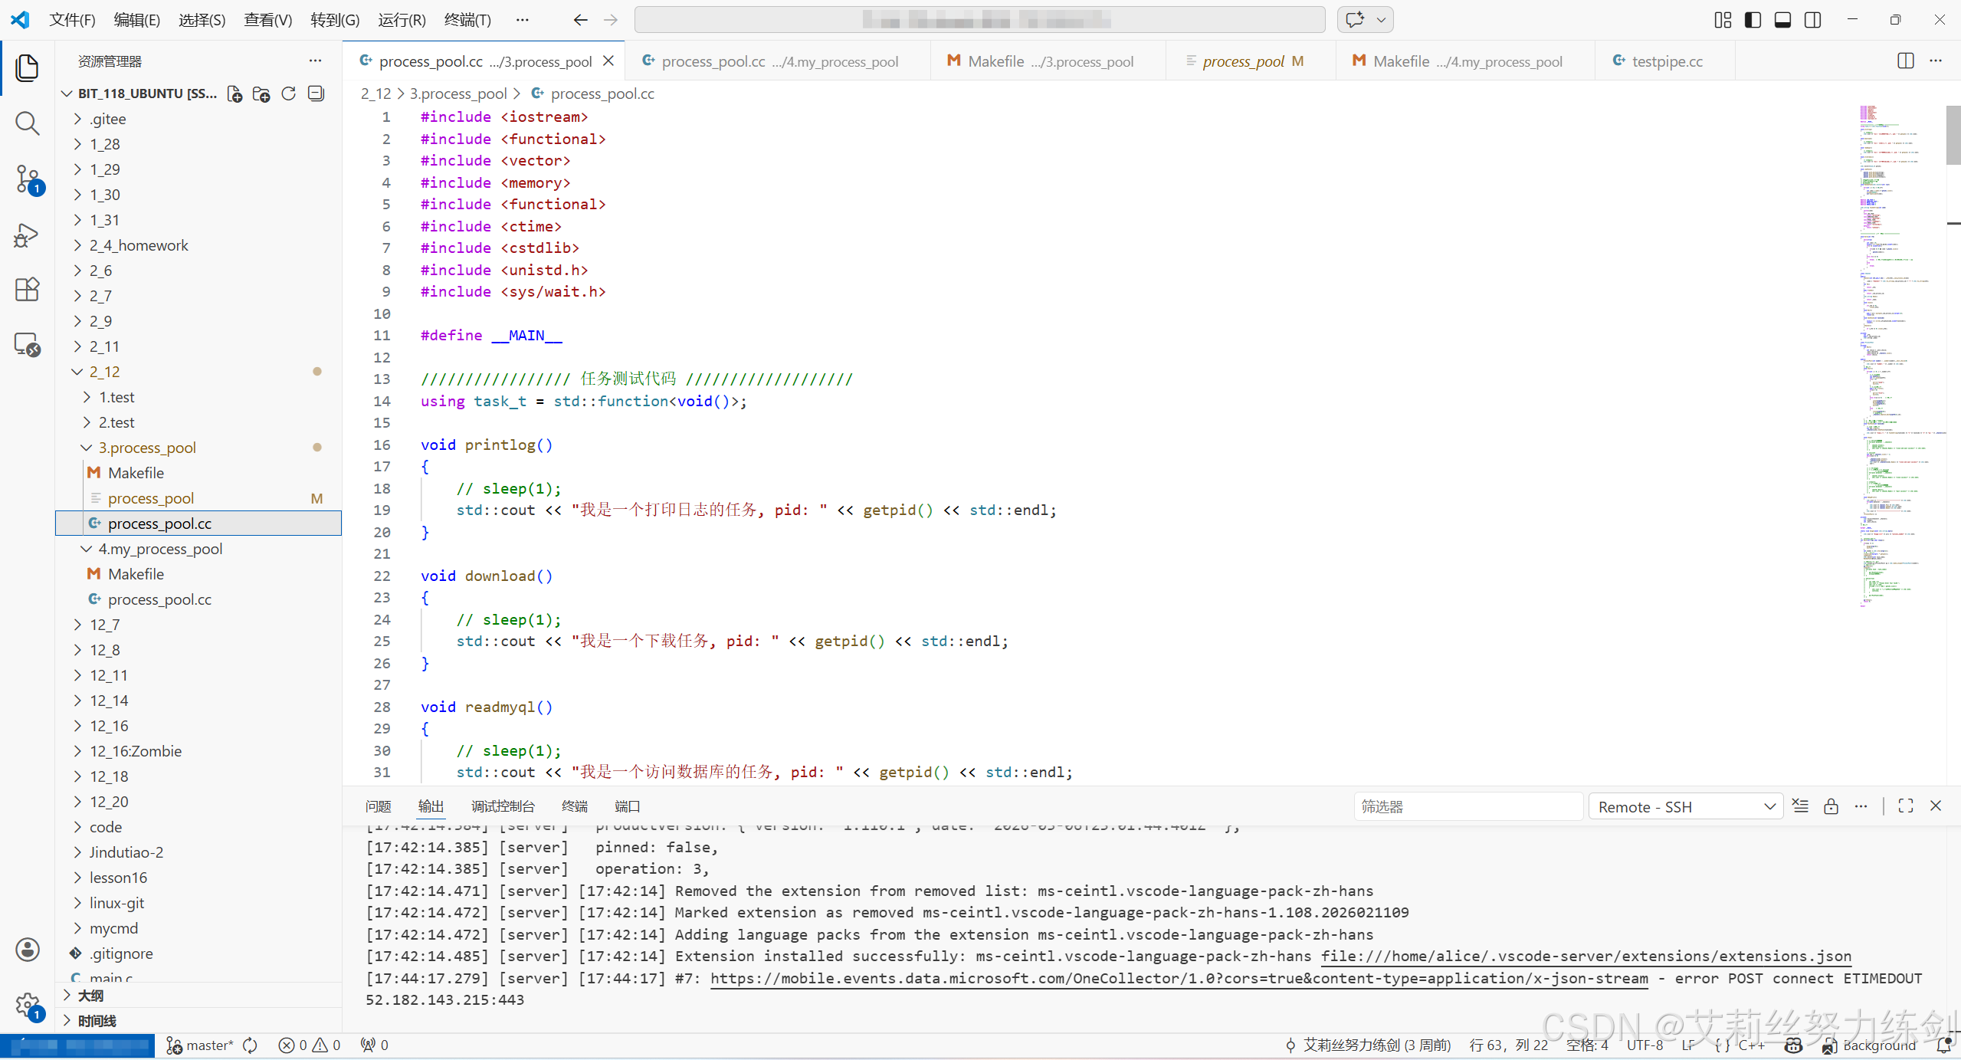This screenshot has height=1060, width=1961.
Task: Click the editor vertical scrollbar thumb
Action: click(1953, 134)
